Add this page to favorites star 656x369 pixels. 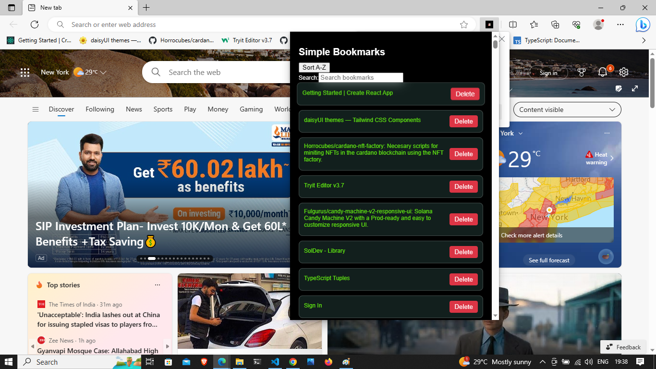point(464,25)
